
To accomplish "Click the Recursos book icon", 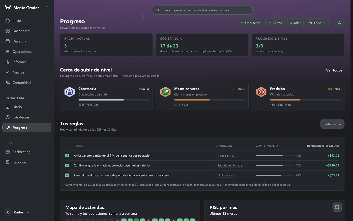I will point(8,162).
